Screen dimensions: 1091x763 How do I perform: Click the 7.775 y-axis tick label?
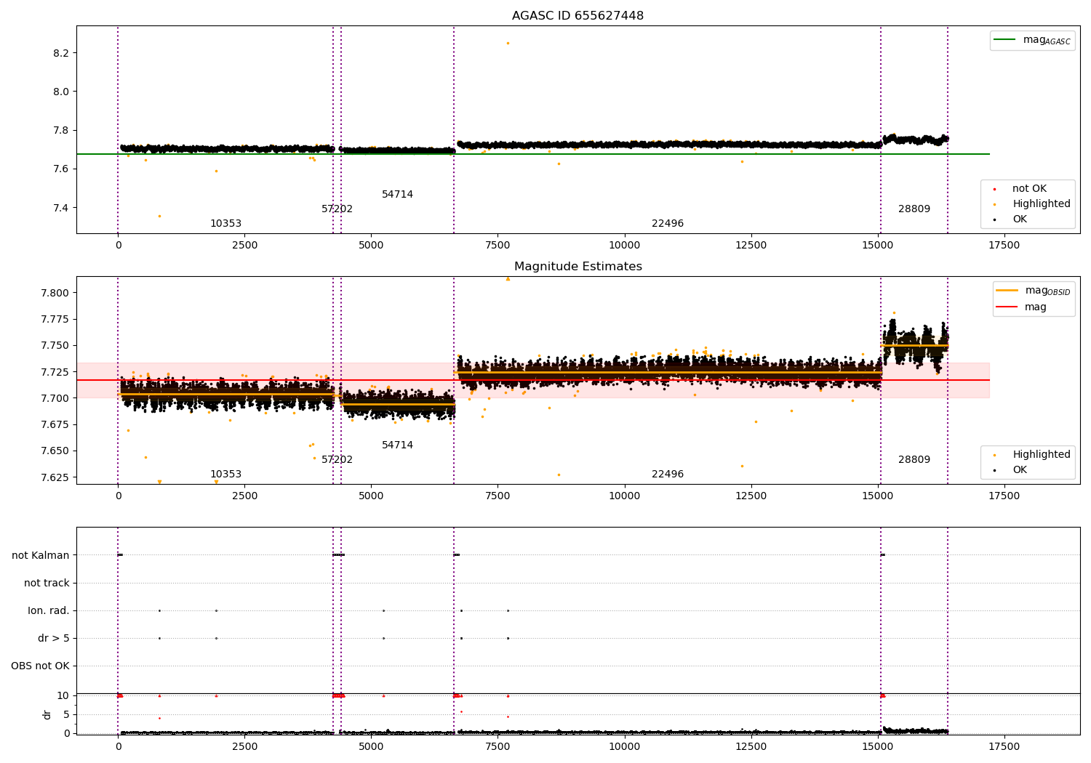coord(56,320)
